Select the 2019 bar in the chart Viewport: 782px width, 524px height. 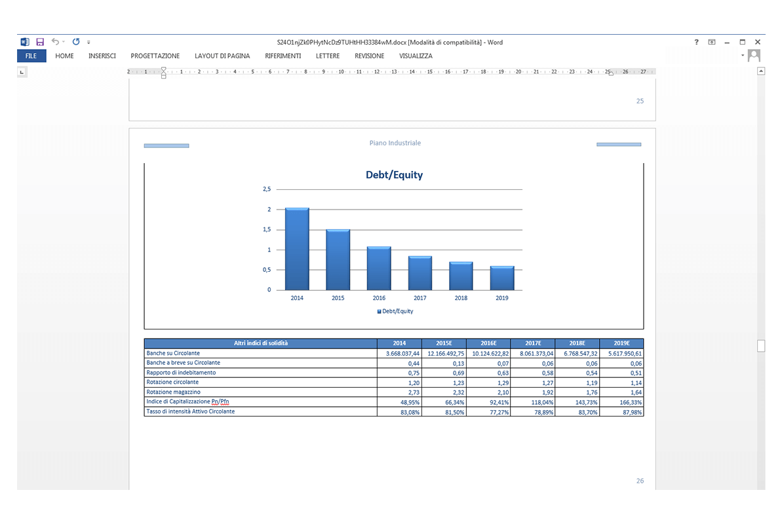coord(502,278)
